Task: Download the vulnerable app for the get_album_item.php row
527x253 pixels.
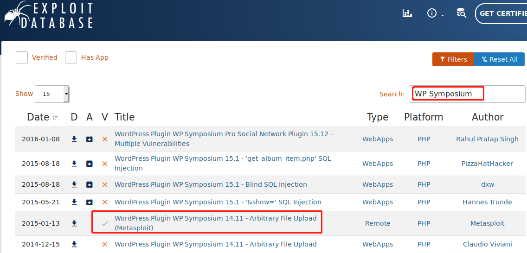Action: coord(90,164)
